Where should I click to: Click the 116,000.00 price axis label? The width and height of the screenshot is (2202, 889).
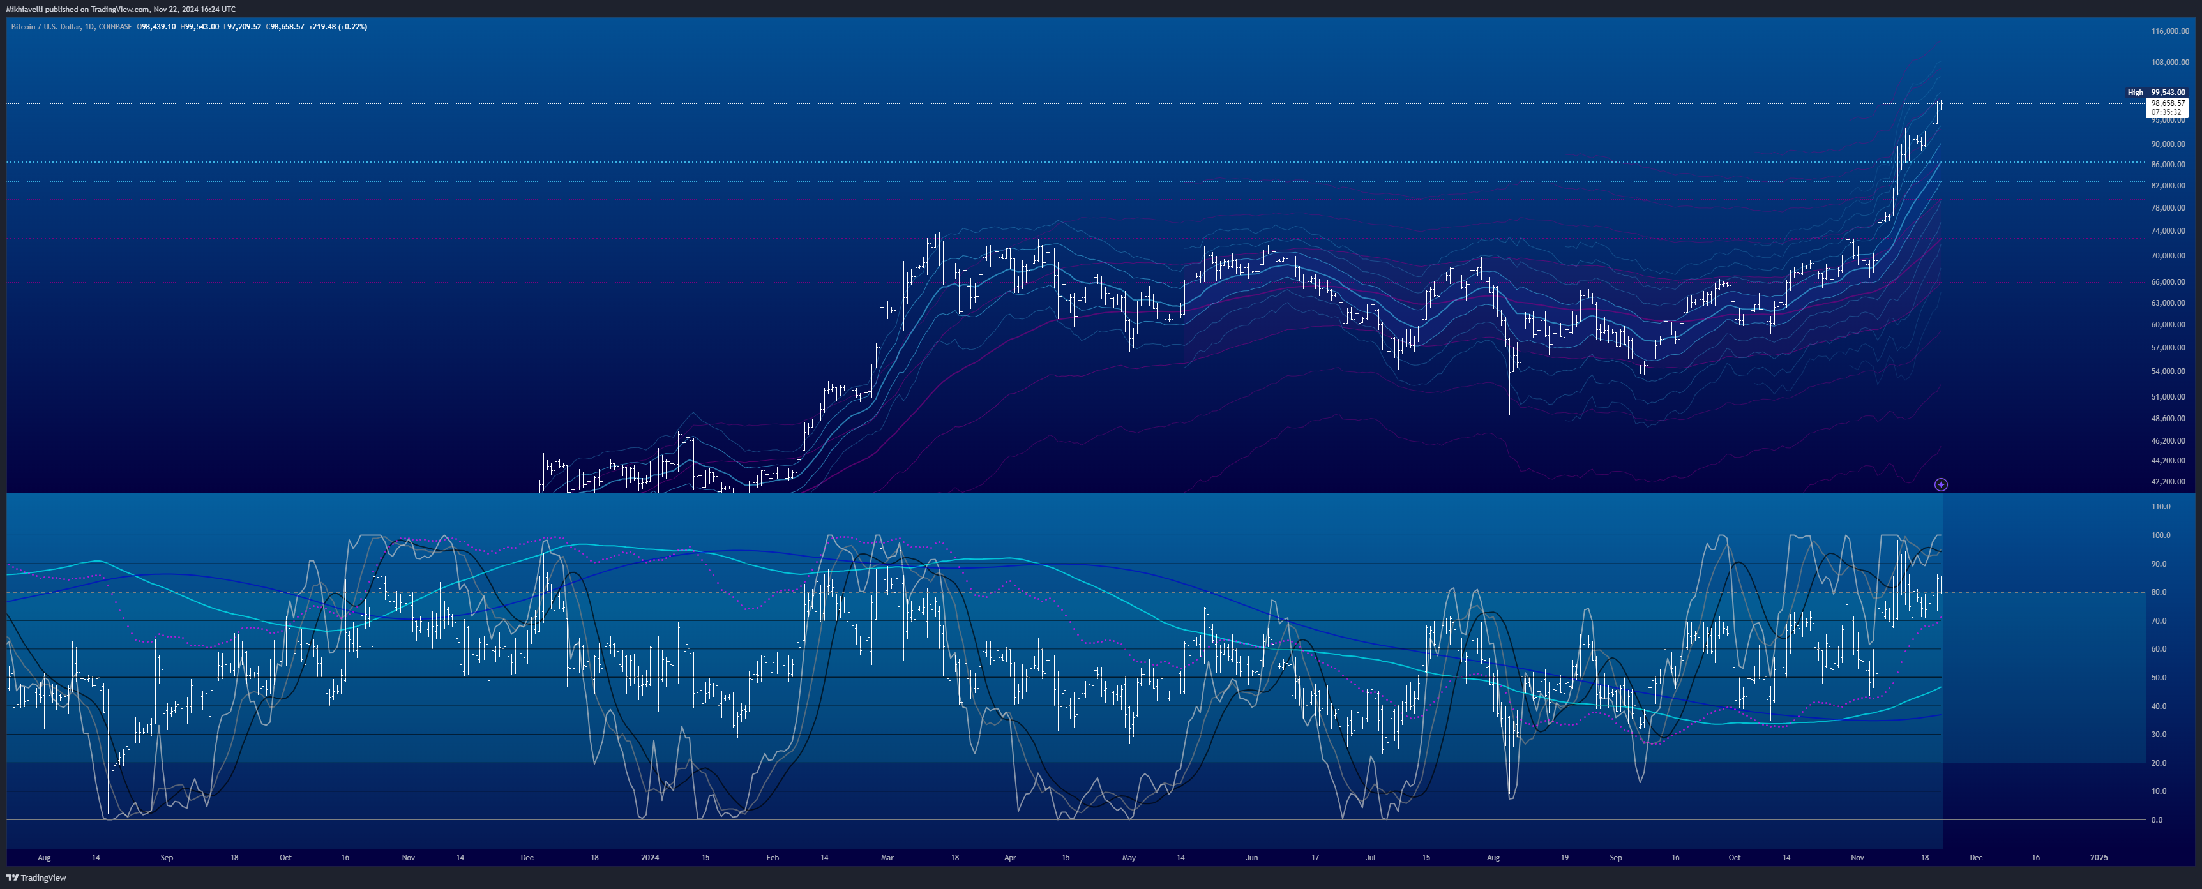(x=2169, y=31)
